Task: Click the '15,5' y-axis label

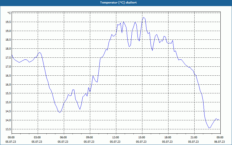Action: tap(8, 93)
